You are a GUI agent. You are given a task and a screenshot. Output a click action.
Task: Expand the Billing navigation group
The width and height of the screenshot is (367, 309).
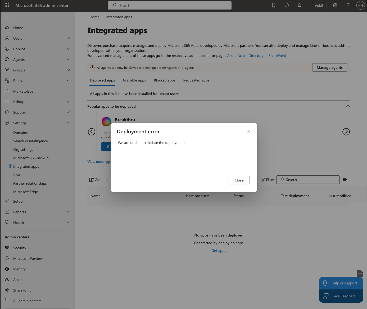point(38,102)
